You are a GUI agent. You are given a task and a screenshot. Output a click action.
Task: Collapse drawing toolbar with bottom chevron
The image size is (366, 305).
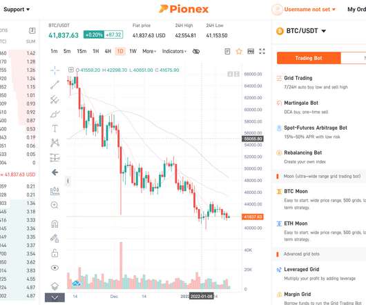(x=55, y=297)
